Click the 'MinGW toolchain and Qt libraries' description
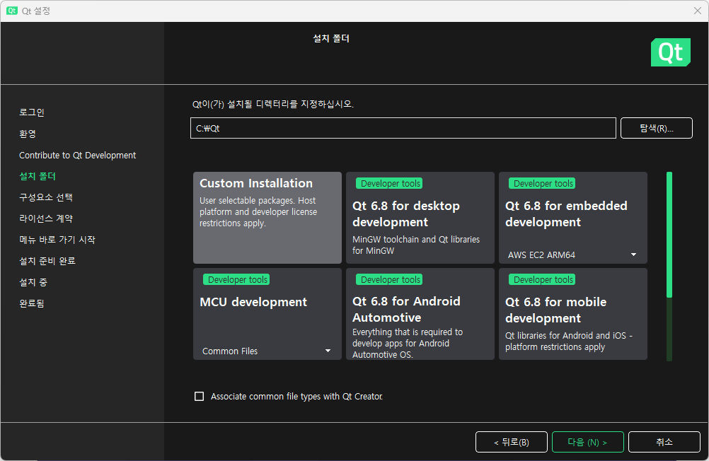 [416, 245]
